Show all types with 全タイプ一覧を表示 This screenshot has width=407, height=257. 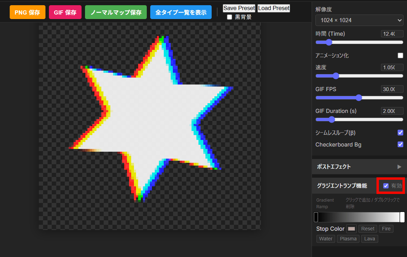[181, 12]
